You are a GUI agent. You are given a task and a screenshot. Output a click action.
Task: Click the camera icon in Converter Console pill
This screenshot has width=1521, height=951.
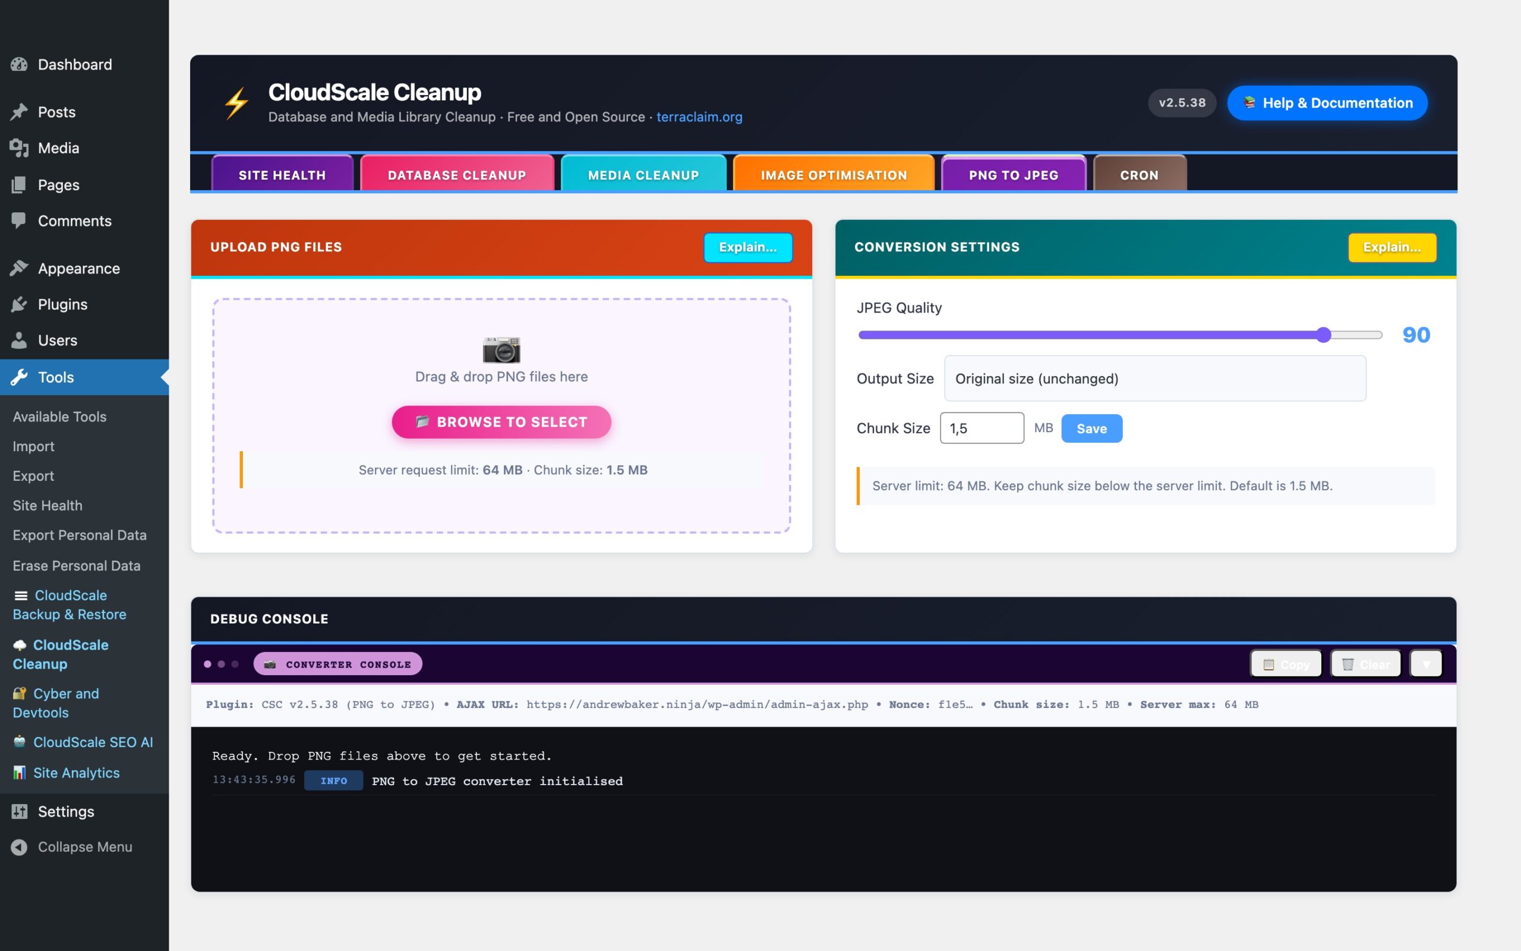pyautogui.click(x=270, y=664)
